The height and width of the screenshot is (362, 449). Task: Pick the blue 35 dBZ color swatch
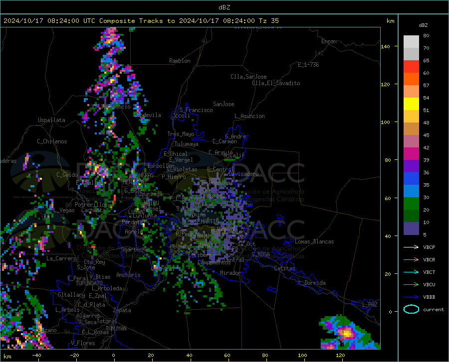coord(411,179)
